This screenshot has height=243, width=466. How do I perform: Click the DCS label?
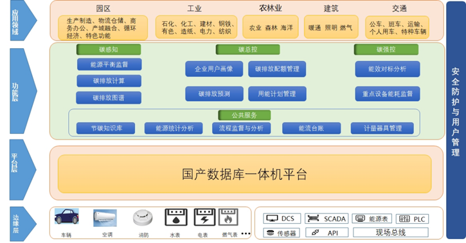click(x=288, y=219)
